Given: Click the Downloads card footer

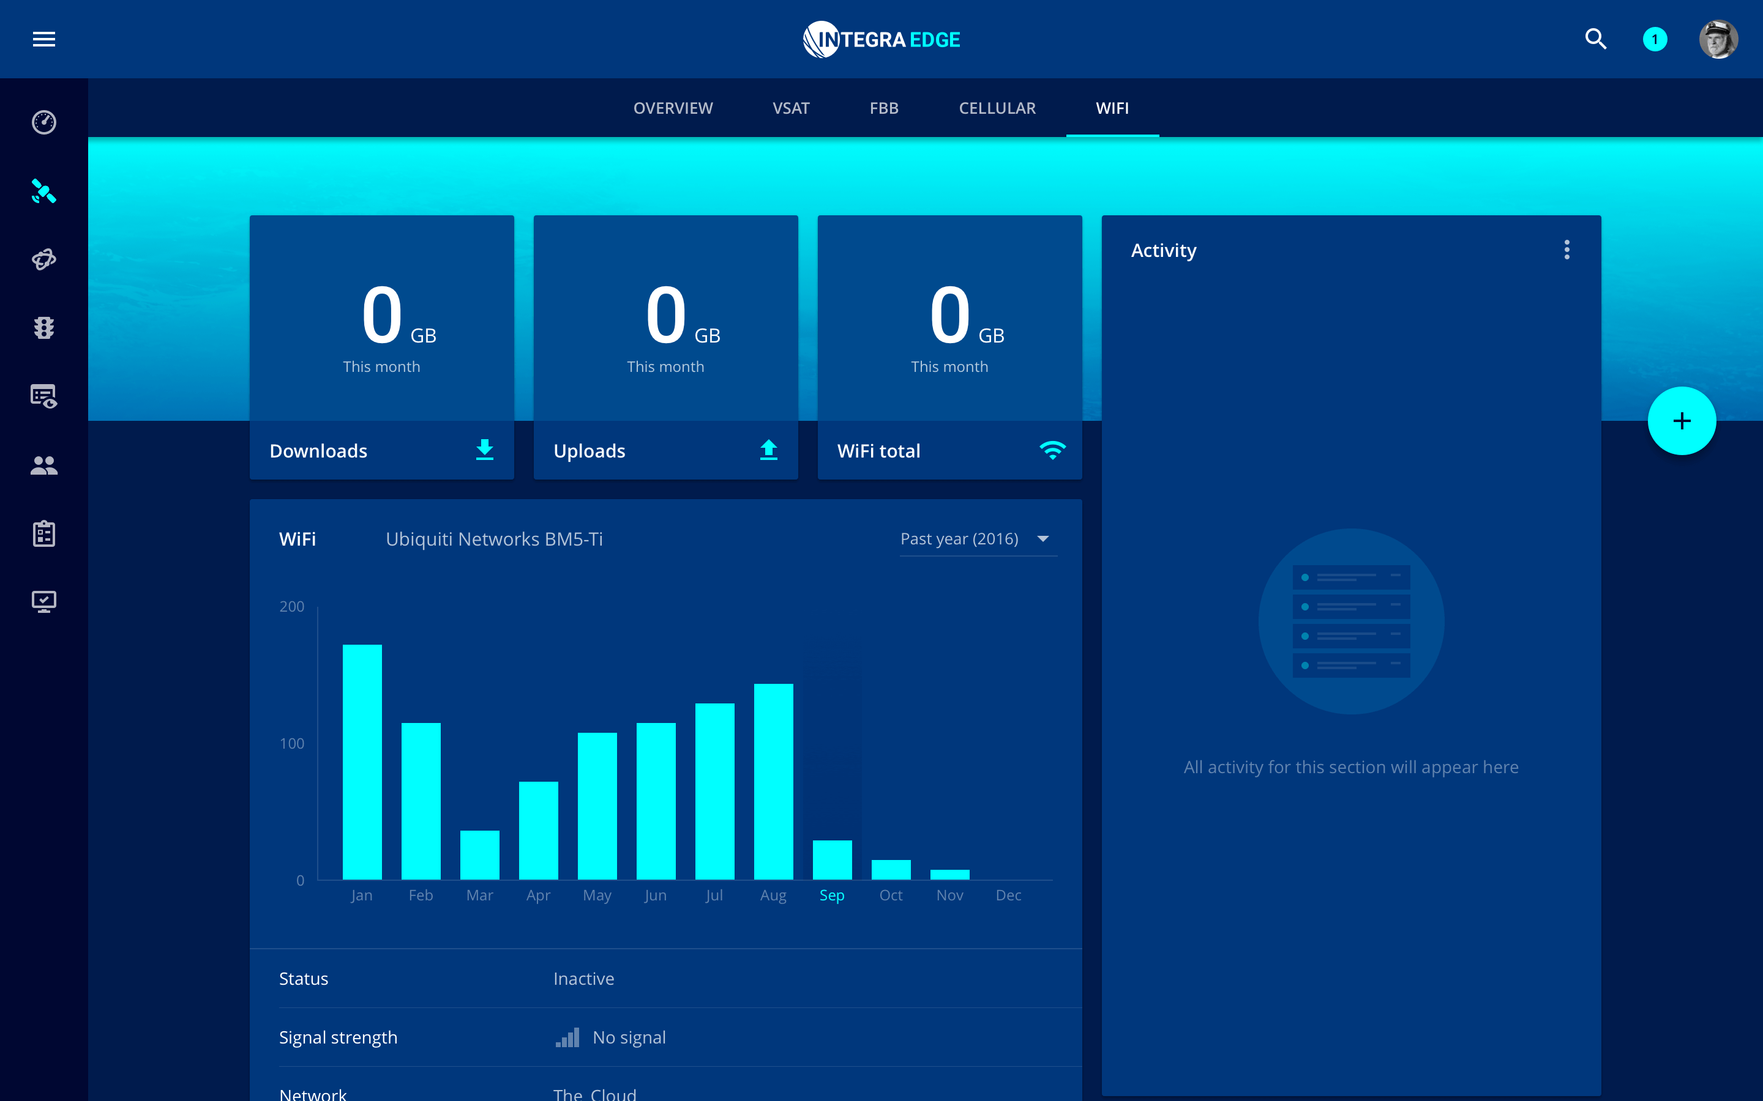Looking at the screenshot, I should (x=381, y=451).
